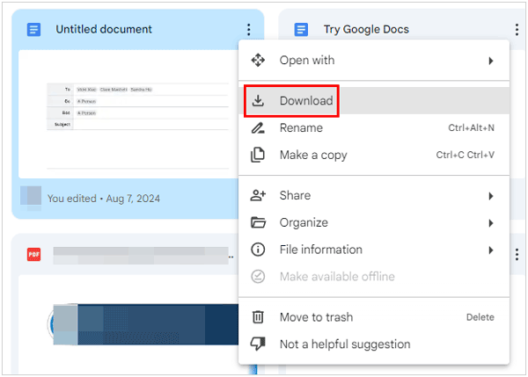Expand the File information submenu arrow
This screenshot has width=528, height=377.
[x=491, y=250]
